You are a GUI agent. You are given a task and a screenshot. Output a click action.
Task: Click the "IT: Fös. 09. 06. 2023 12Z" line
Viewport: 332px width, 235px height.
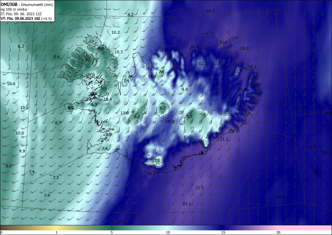coord(21,14)
